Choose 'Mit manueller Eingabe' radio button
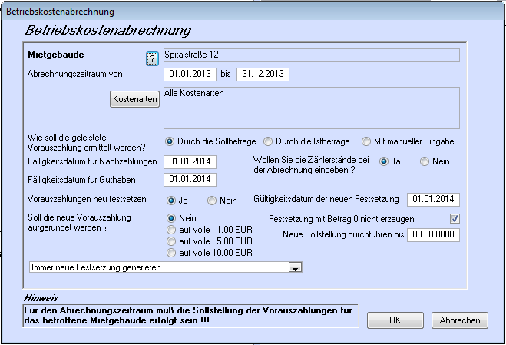The height and width of the screenshot is (345, 506). 368,141
